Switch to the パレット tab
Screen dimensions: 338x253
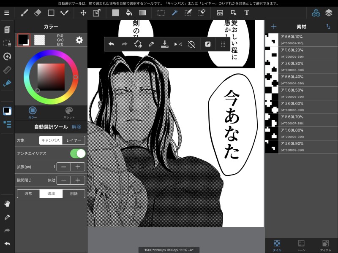pos(69,113)
